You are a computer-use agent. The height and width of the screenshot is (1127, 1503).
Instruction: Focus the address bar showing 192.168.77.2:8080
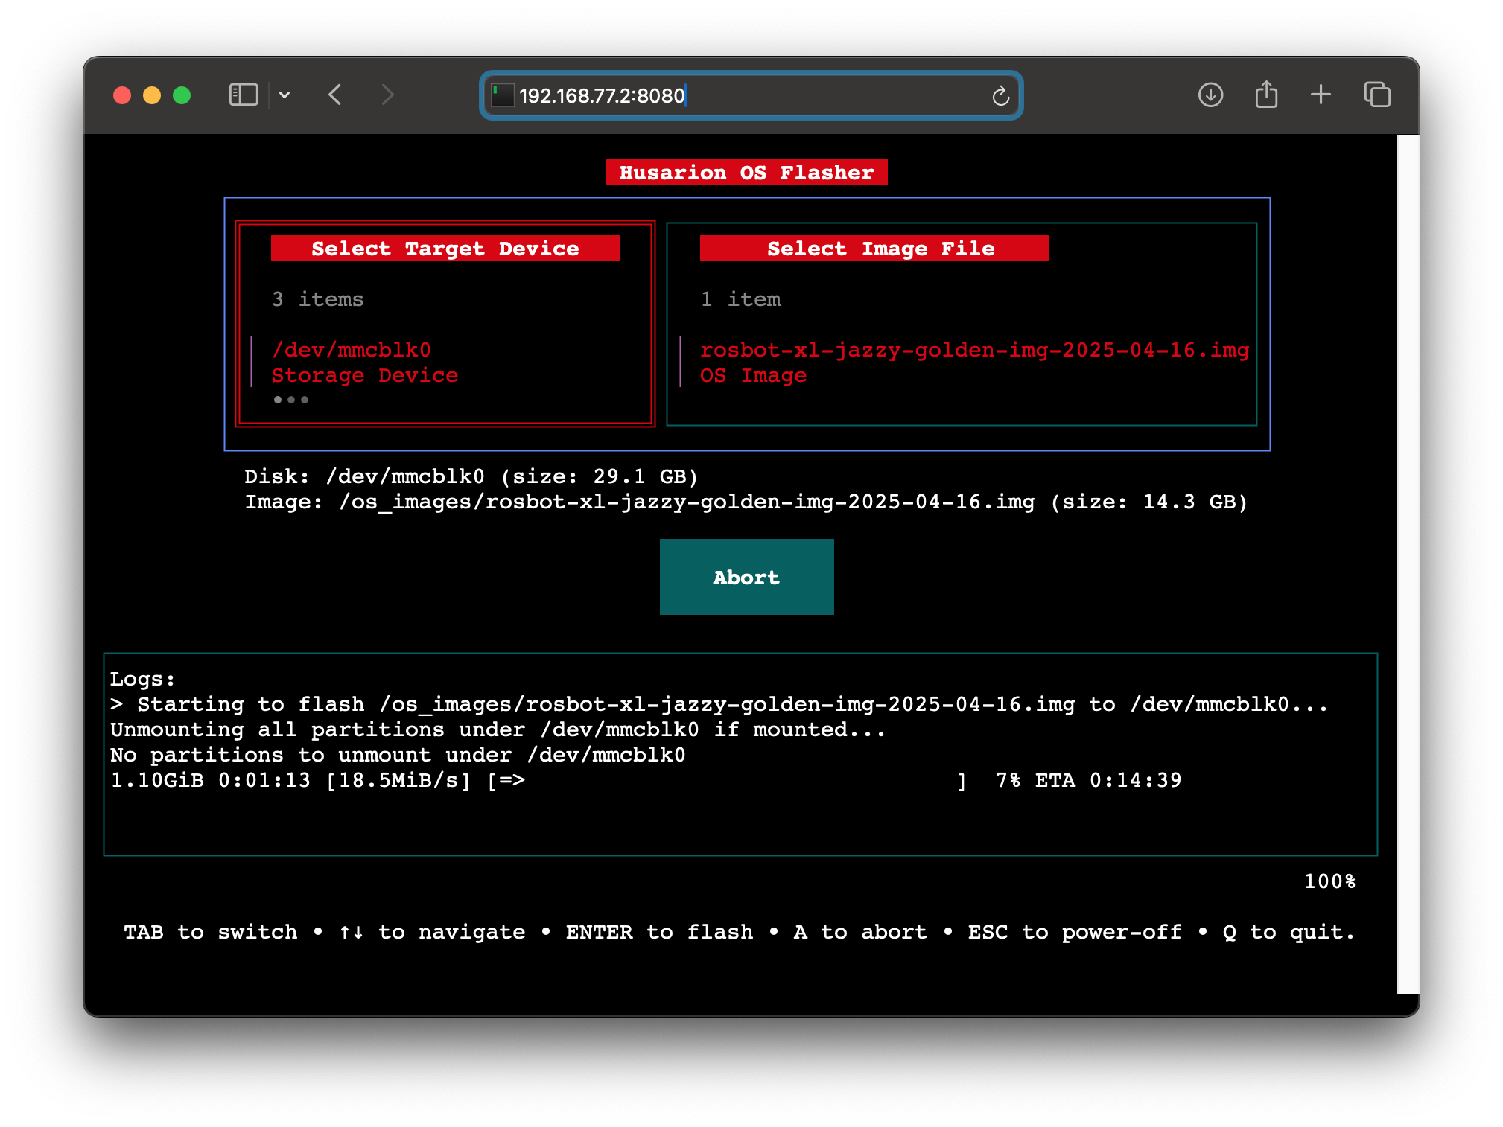[x=751, y=95]
